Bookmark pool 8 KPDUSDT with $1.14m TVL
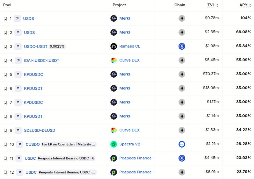Viewport: 254px width, 179px height. point(5,116)
